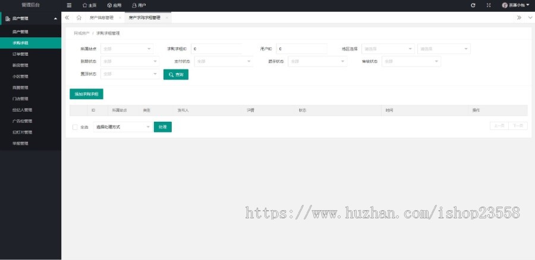Toggle the hamburger sidebar collapse icon

pyautogui.click(x=70, y=5)
